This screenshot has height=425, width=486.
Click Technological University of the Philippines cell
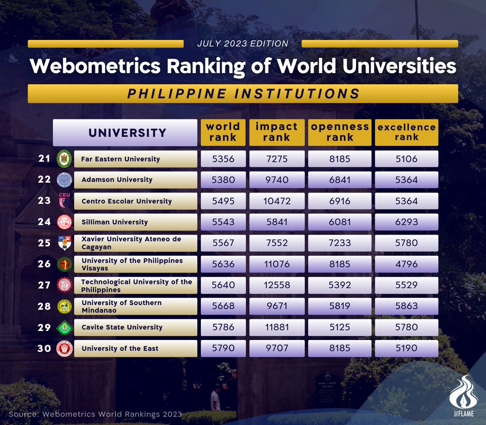click(136, 285)
